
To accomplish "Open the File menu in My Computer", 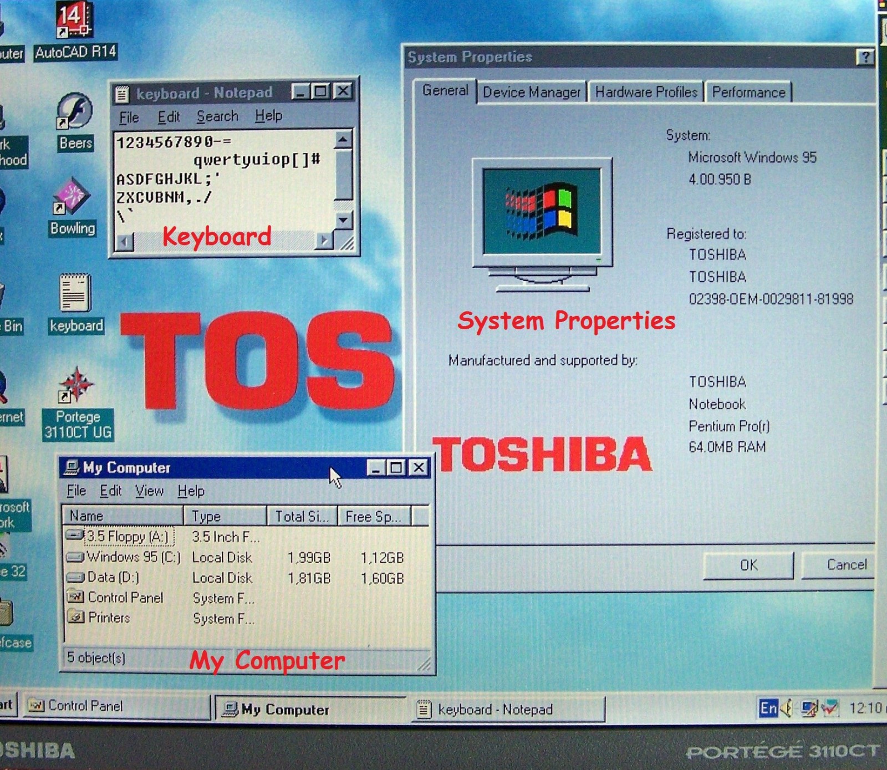I will click(x=76, y=491).
